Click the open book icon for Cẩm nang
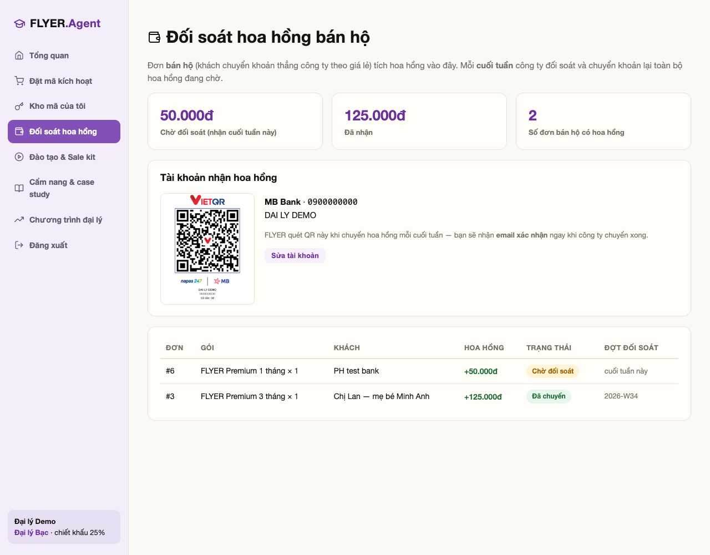 point(19,188)
